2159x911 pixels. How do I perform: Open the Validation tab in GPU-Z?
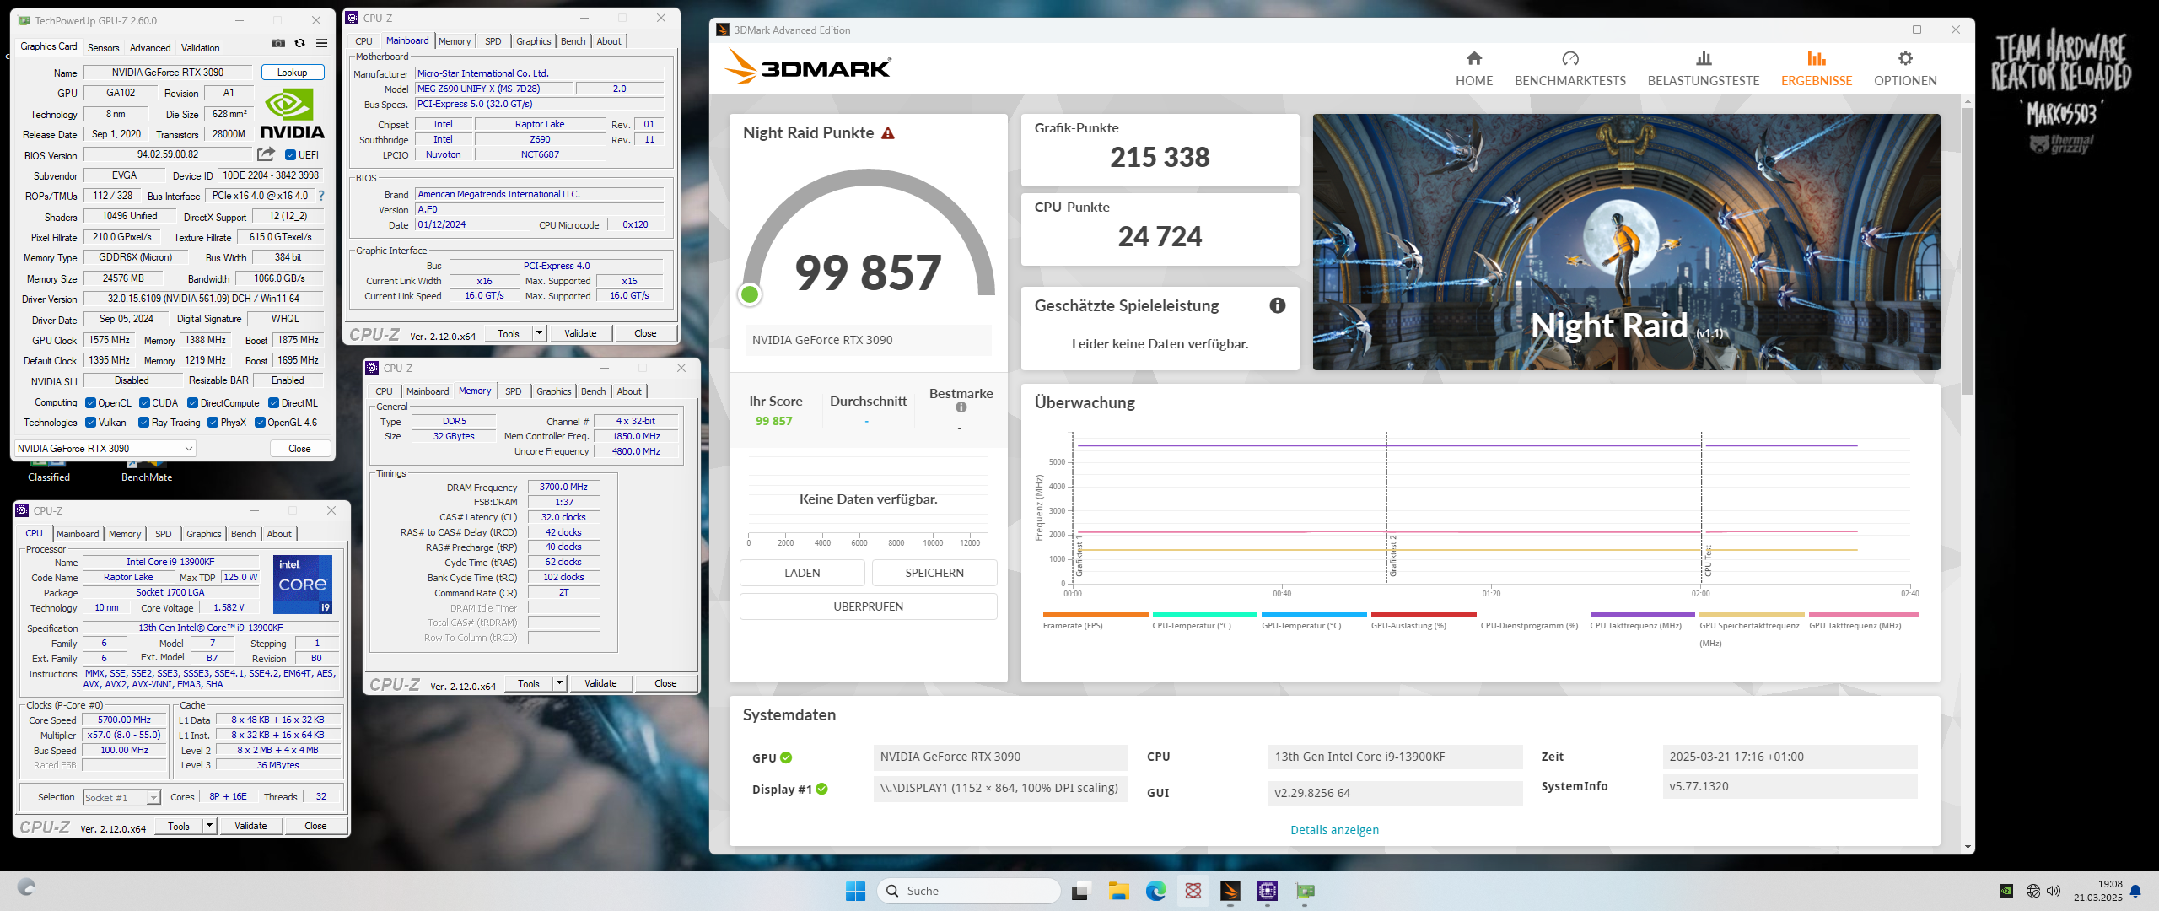pos(201,48)
